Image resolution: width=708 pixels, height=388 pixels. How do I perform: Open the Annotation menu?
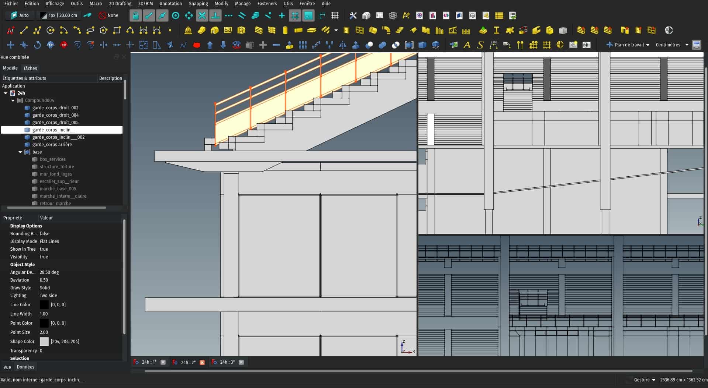tap(170, 4)
